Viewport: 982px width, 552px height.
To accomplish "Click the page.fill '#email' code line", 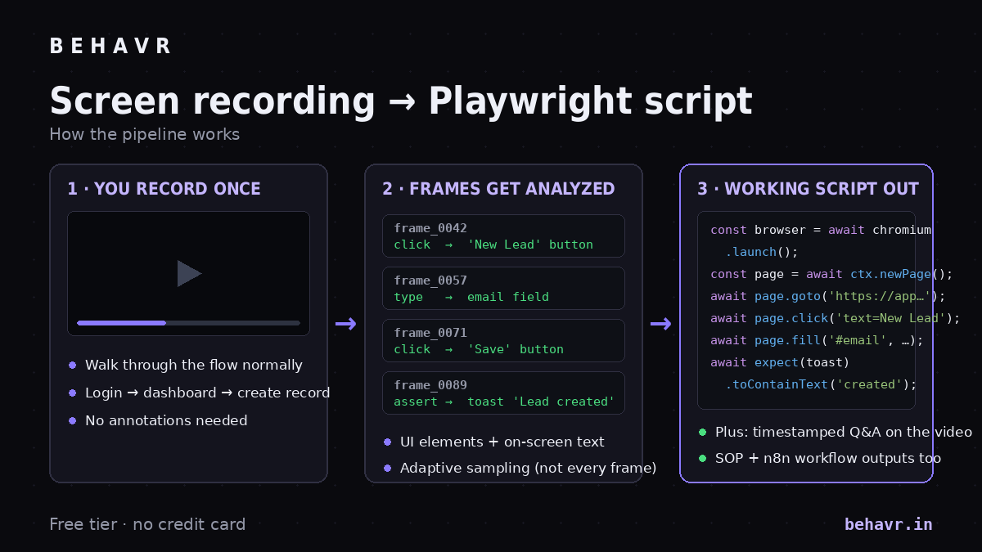I will point(817,341).
